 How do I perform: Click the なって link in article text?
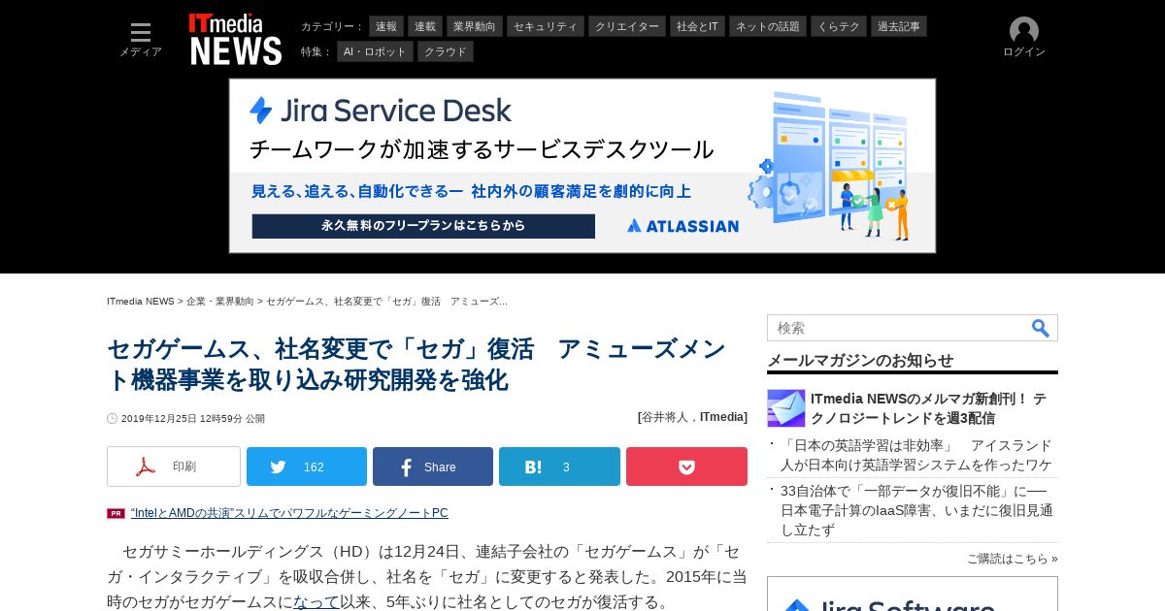coord(316,602)
